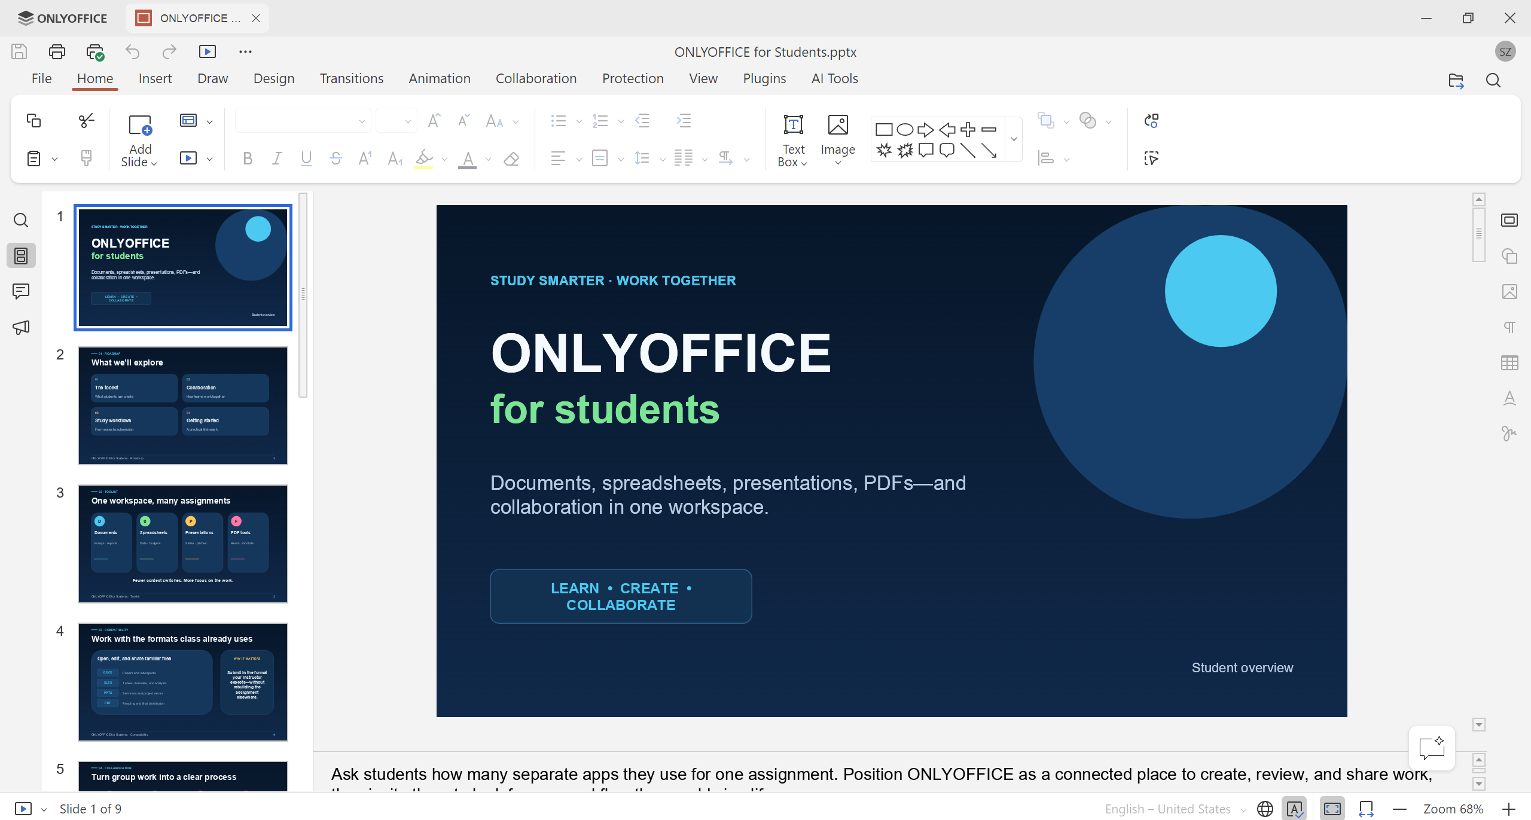Open the Feedback megaphone icon in sidebar

tap(21, 328)
